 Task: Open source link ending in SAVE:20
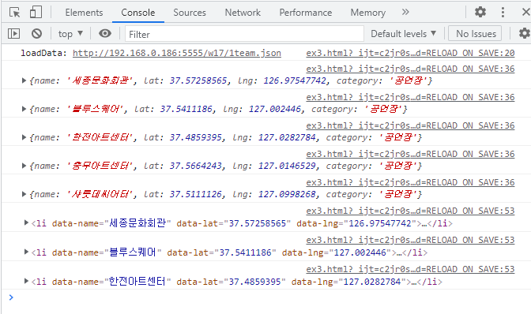click(410, 53)
